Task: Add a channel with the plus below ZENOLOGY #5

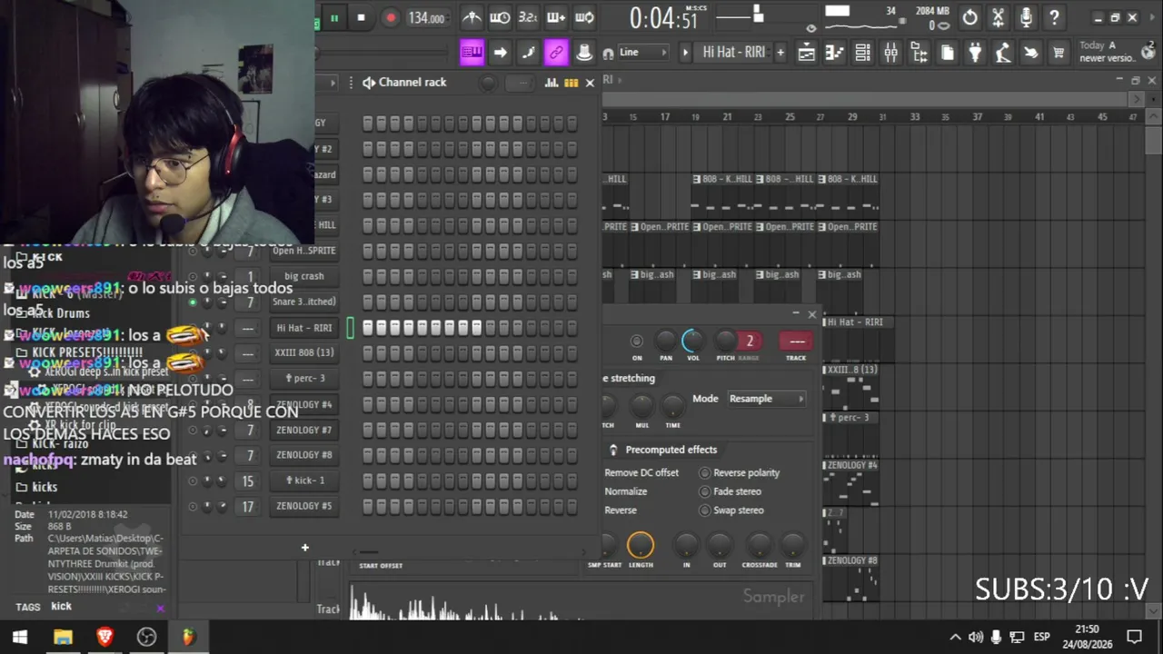Action: coord(305,547)
